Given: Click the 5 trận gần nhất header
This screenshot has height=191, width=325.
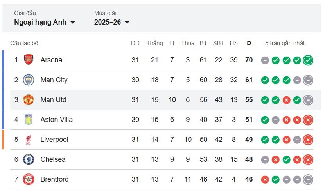Looking at the screenshot, I should click(285, 43).
